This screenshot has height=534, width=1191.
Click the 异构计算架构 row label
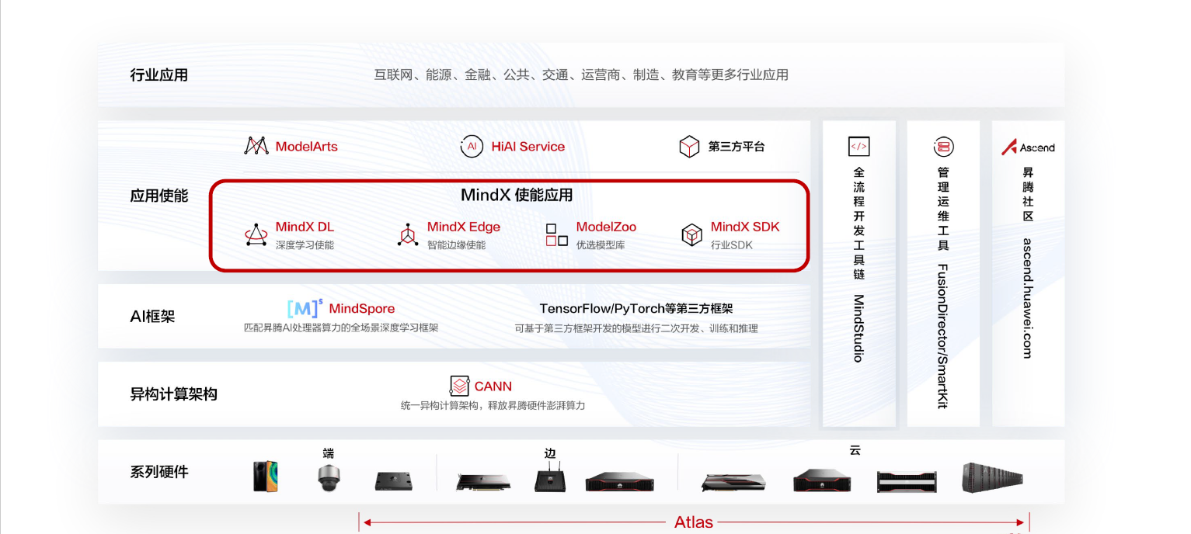click(173, 394)
